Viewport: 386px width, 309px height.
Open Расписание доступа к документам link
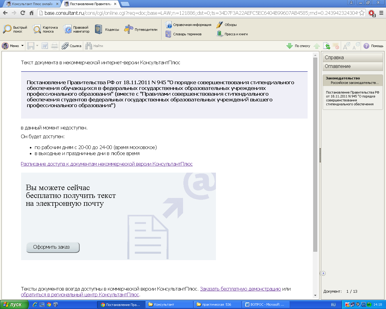pos(107,164)
